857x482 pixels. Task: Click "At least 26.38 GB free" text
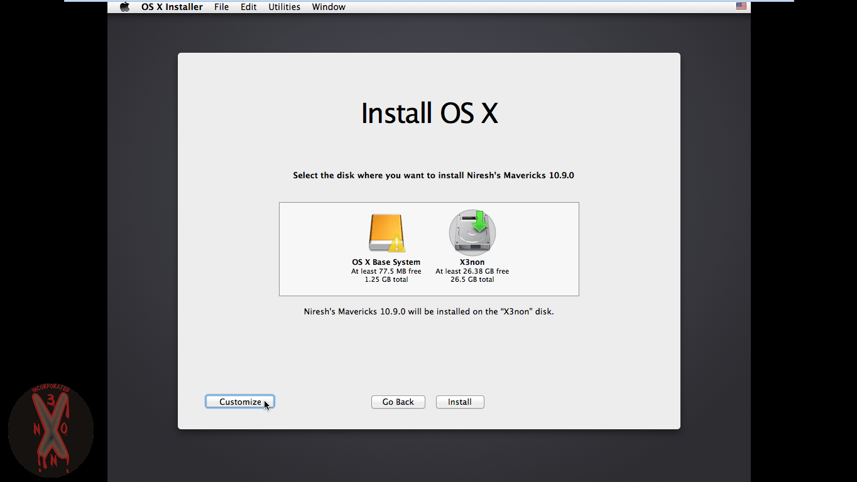472,271
